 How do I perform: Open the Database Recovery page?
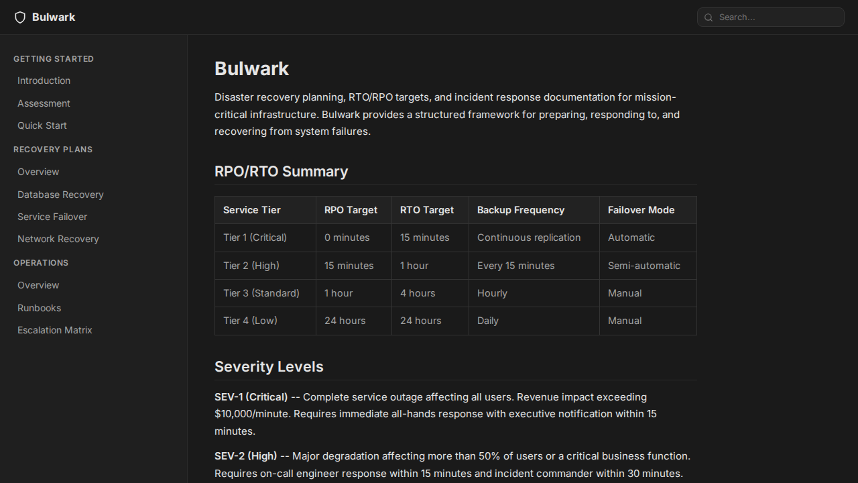(60, 195)
